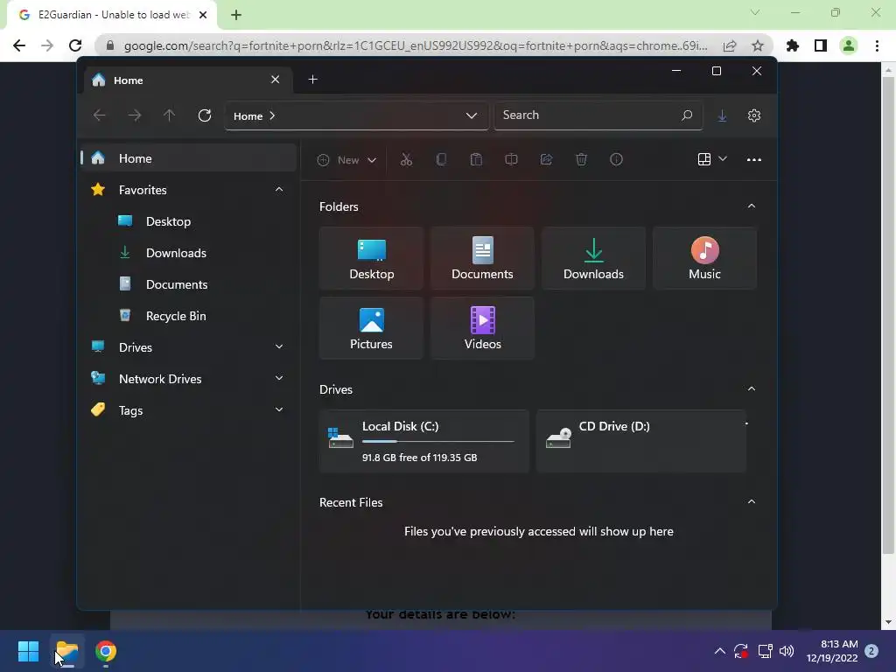Show hidden system tray icons
Screen dimensions: 896x672
pyautogui.click(x=720, y=651)
